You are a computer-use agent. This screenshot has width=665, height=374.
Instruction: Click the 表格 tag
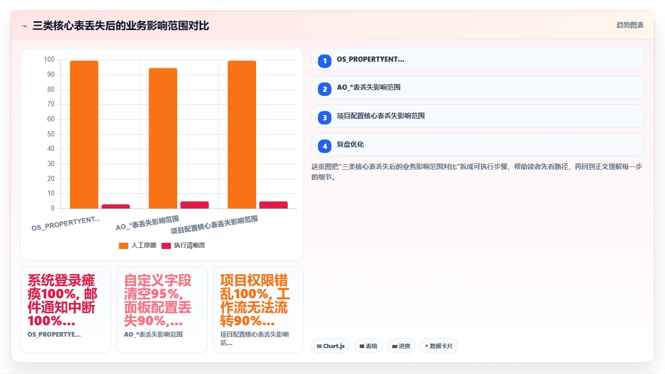tap(368, 346)
